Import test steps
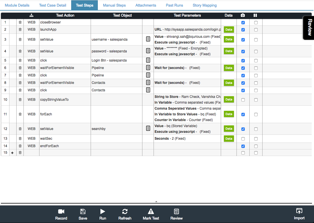Viewport: 314px width, 223px height. point(299,214)
